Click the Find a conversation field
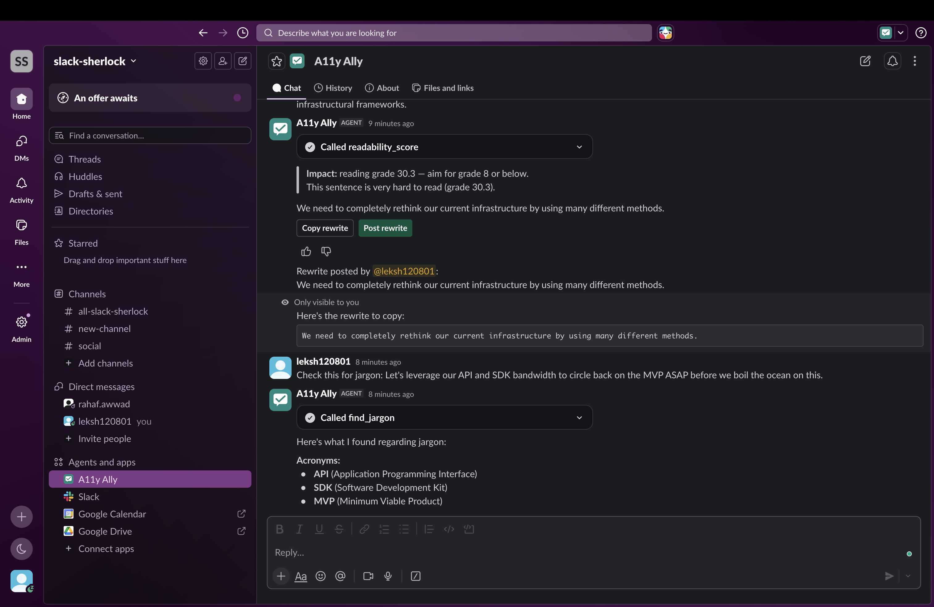The image size is (934, 607). pyautogui.click(x=150, y=135)
